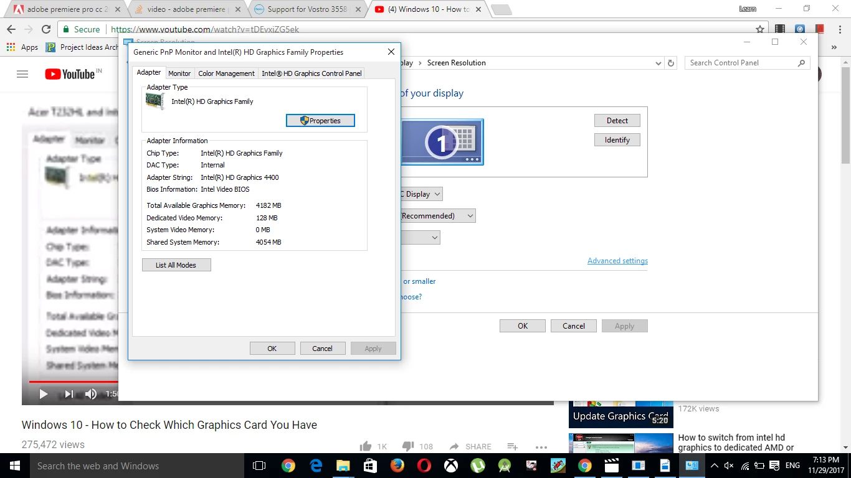Mute the YouTube video volume icon

point(91,394)
